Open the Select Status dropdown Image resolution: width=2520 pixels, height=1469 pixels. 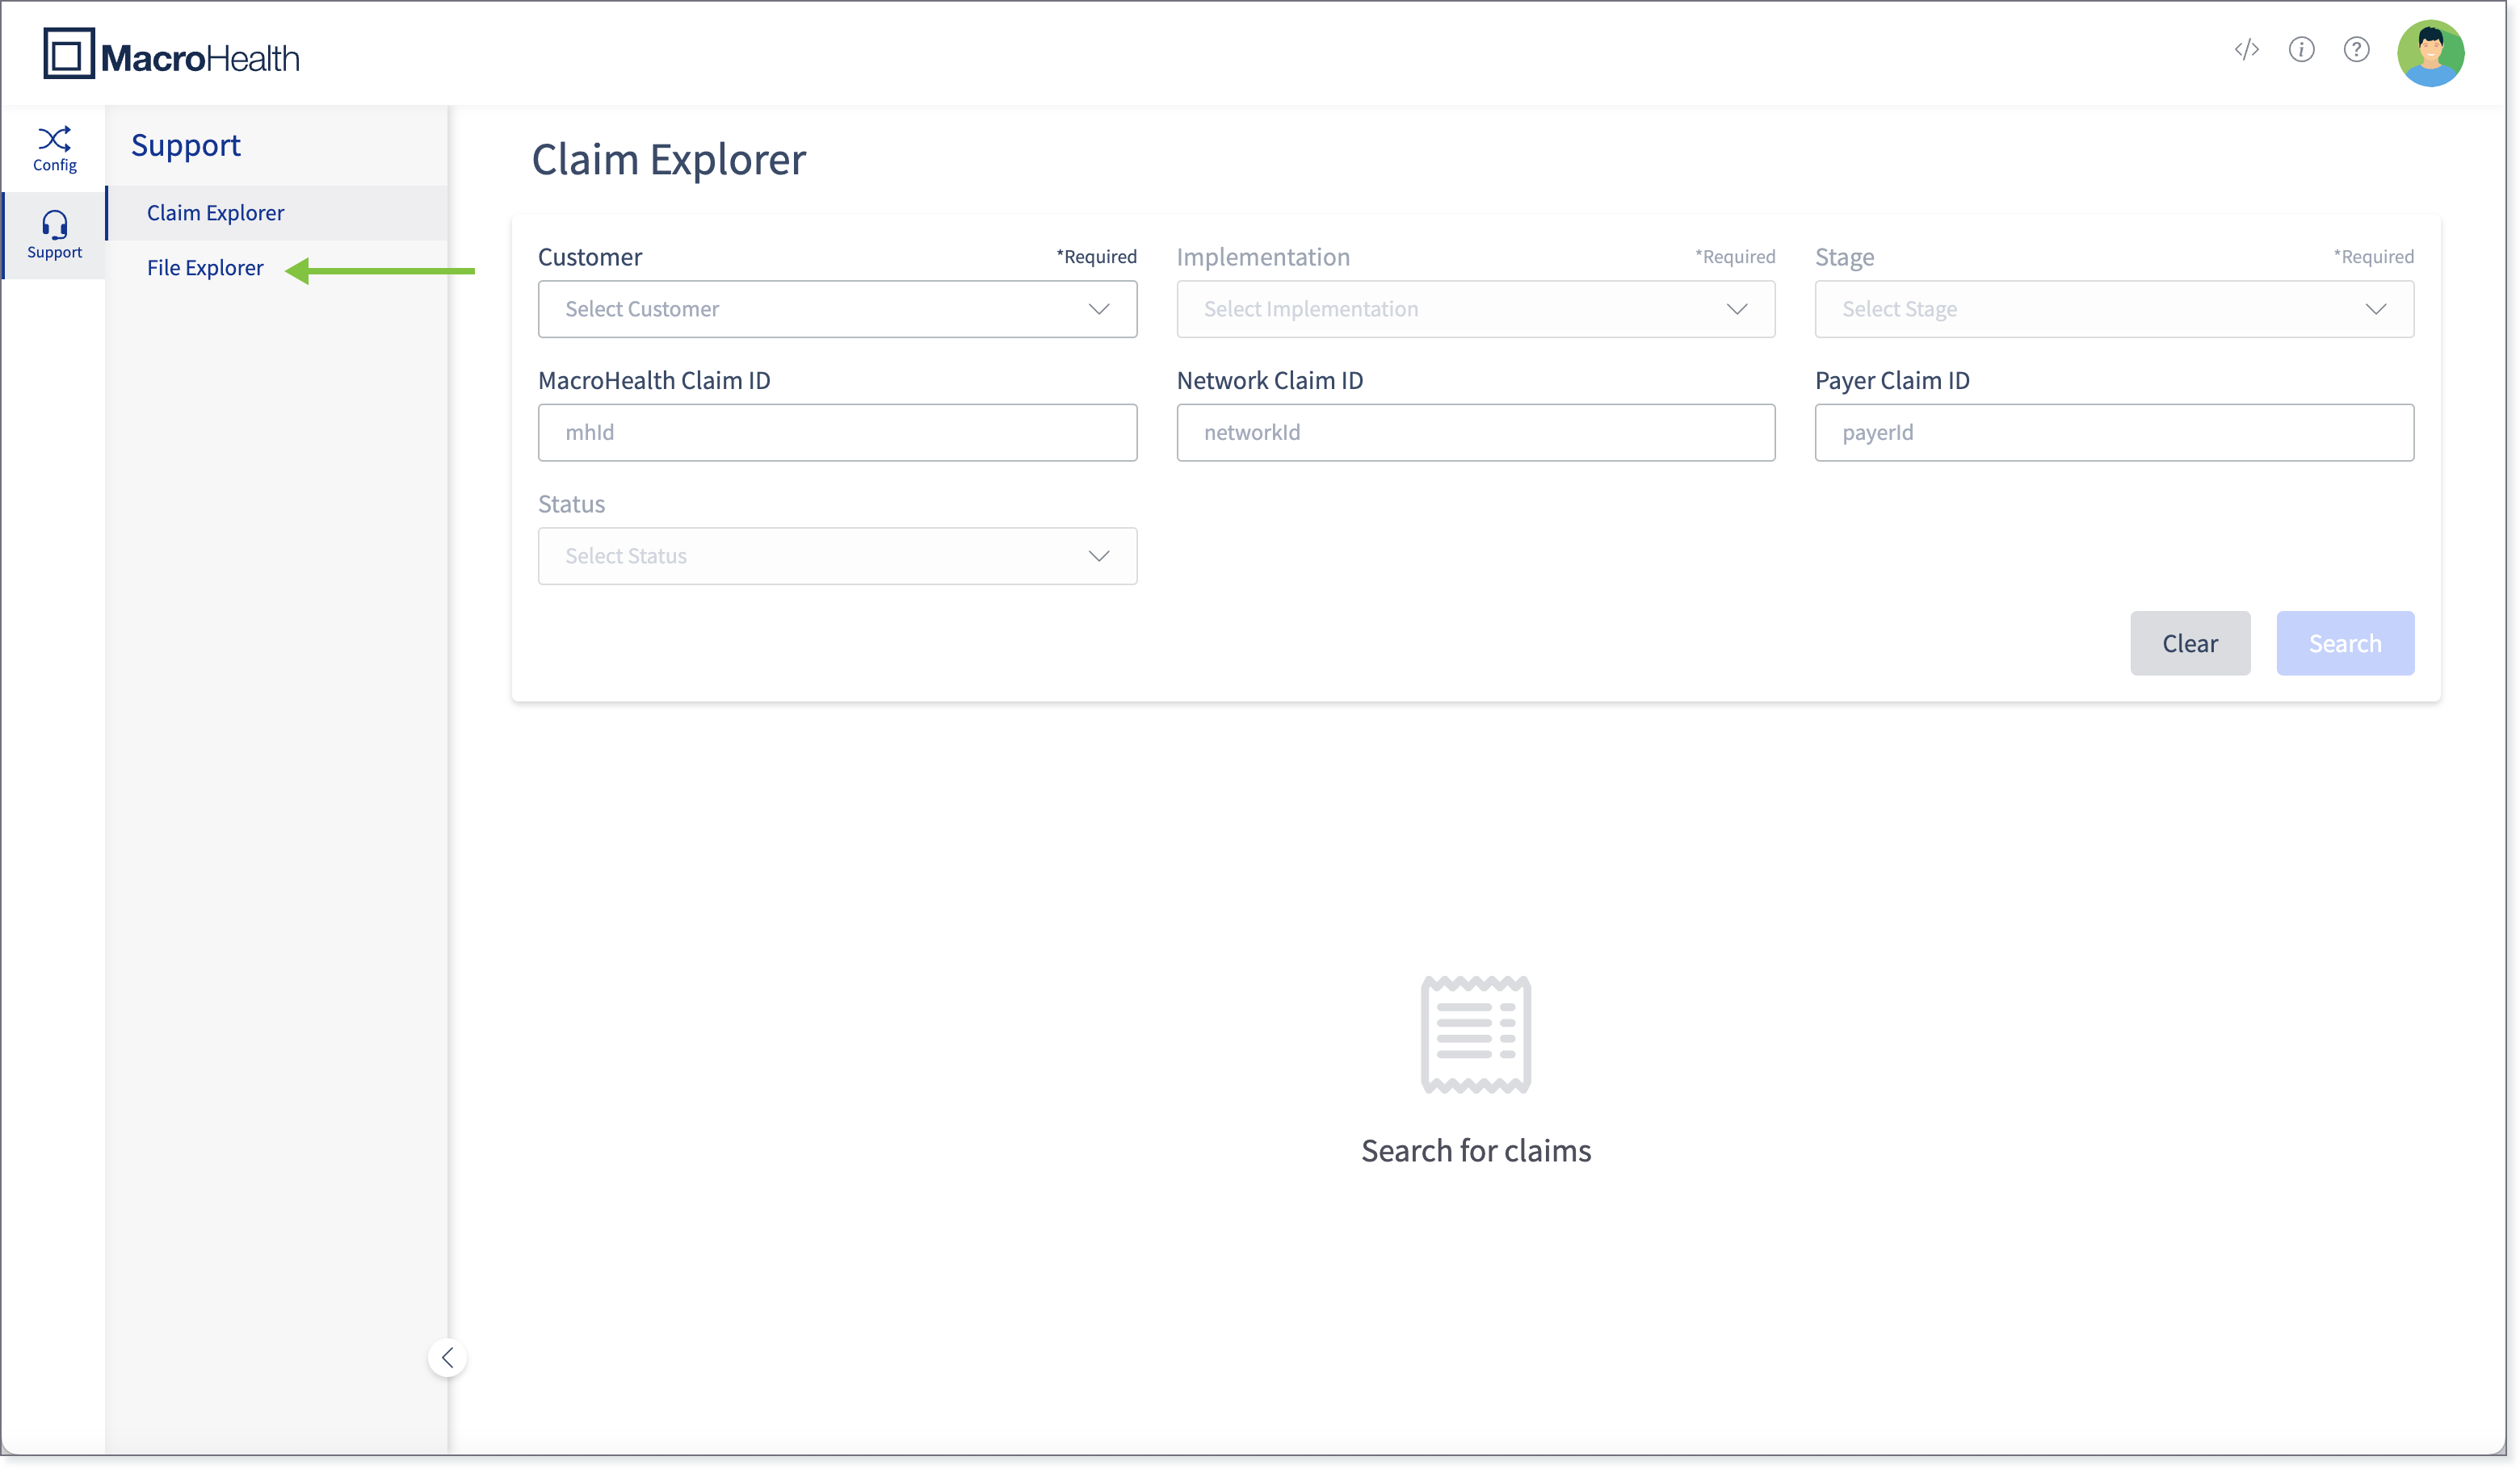837,555
